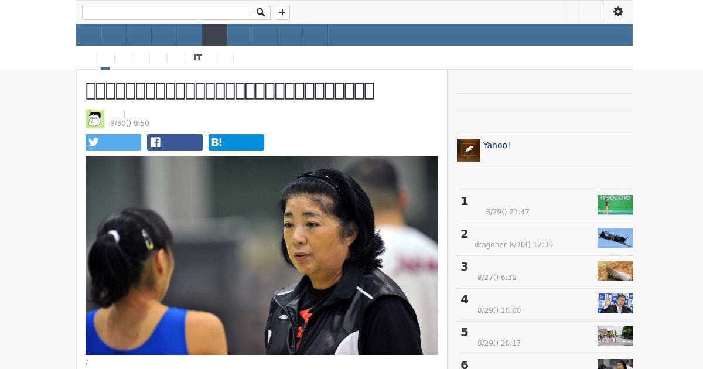Click the article headline text
This screenshot has height=369, width=703.
pos(230,91)
